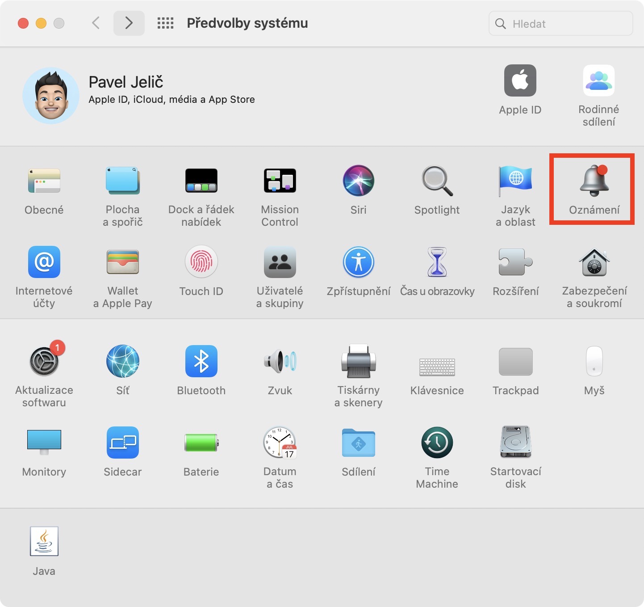Open Aktualizace softwaru pane

point(44,361)
